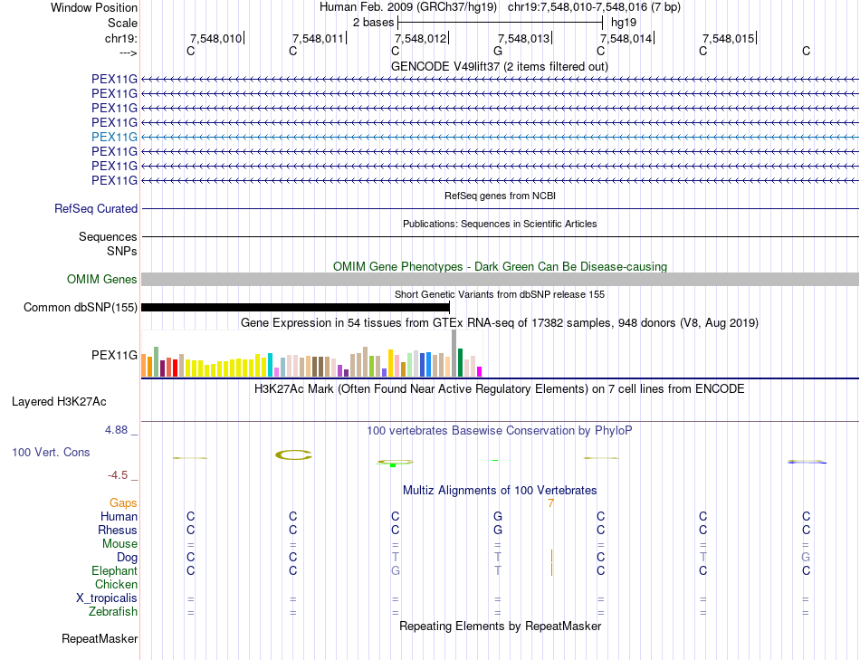Click the G base in Human alignment row
Image resolution: width=860 pixels, height=660 pixels.
[498, 517]
